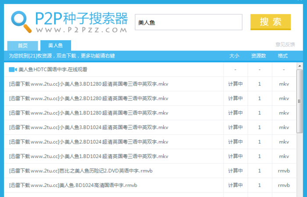Click the magnifying glass logo icon
The image size is (307, 197).
tap(19, 20)
